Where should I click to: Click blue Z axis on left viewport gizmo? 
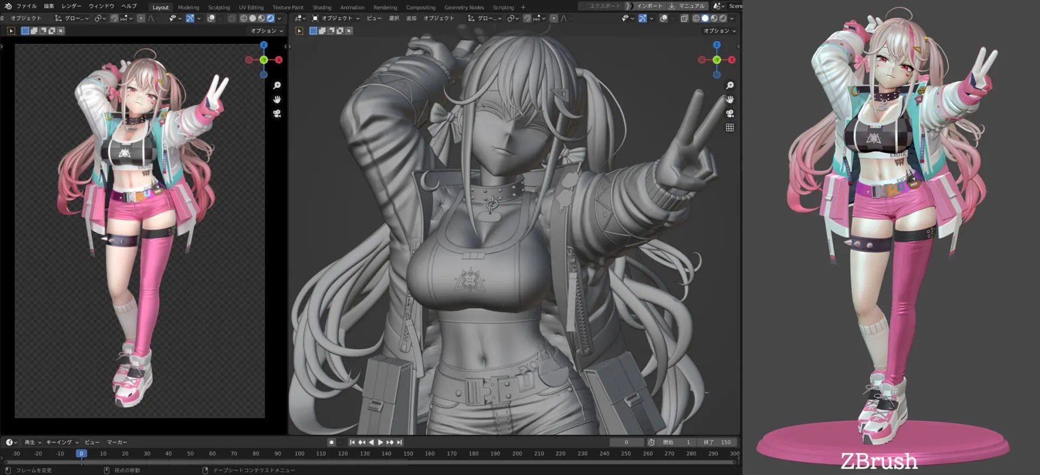(x=264, y=45)
